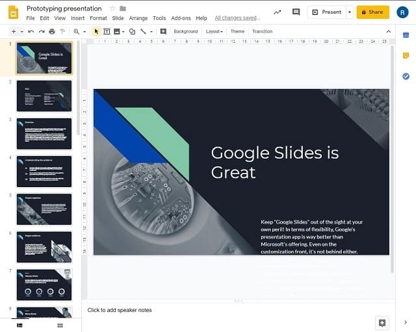Select slide 6 thumbnail
This screenshot has width=416, height=332.
[44, 247]
